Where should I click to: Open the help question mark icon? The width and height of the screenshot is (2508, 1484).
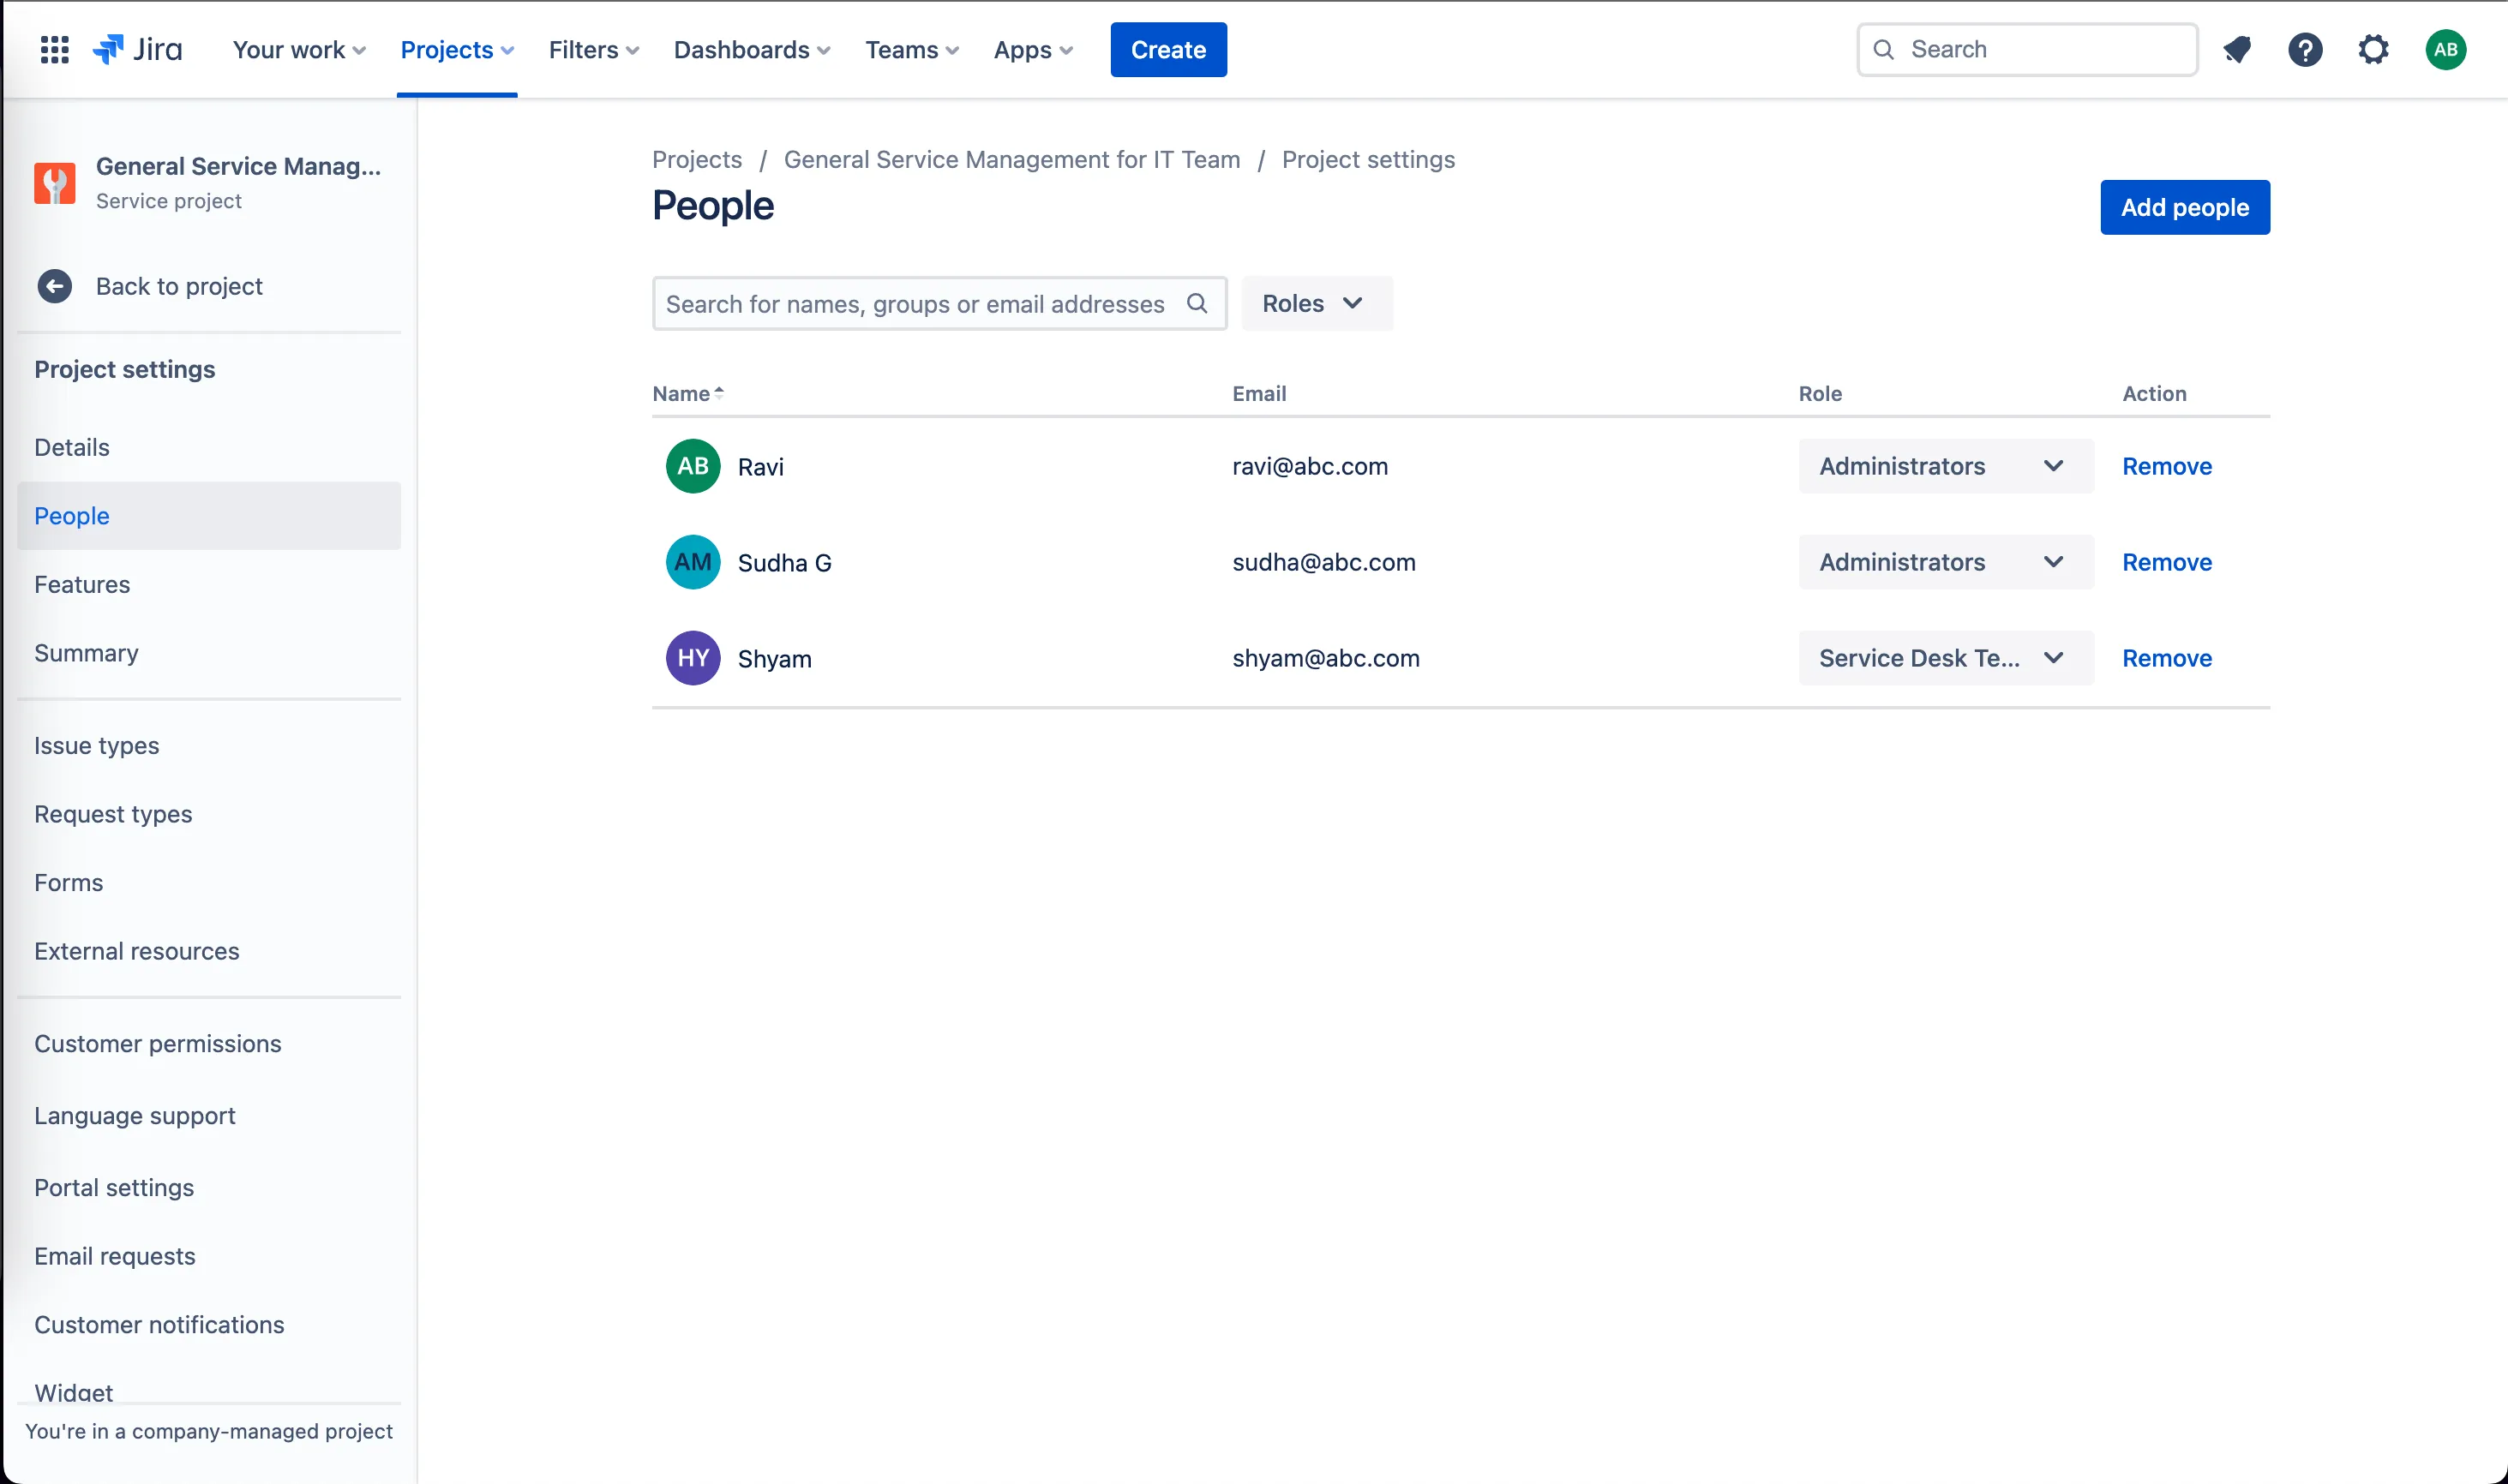tap(2305, 49)
